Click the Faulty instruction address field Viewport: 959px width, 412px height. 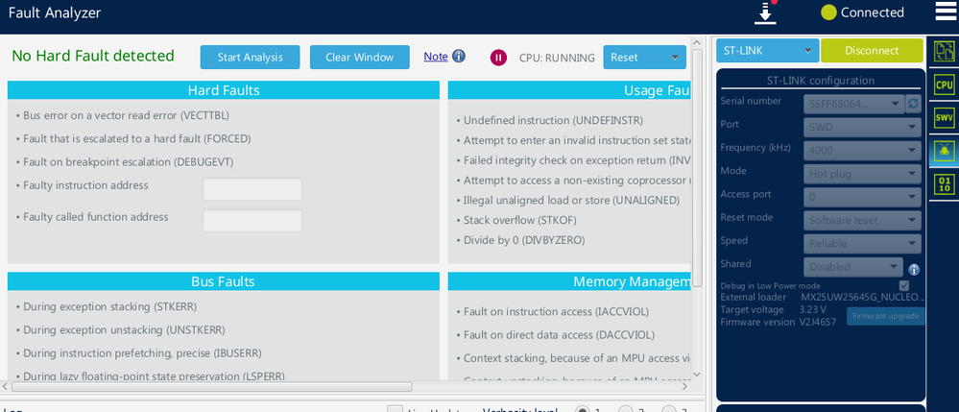[x=252, y=188]
